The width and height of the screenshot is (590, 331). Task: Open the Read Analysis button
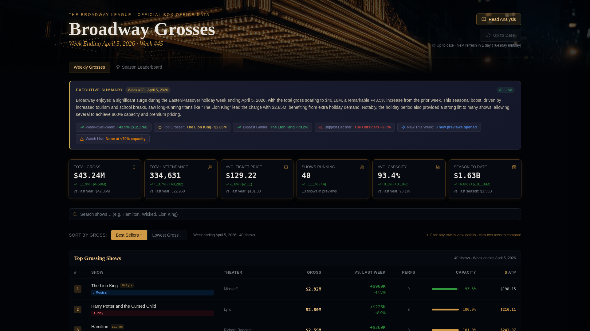498,19
